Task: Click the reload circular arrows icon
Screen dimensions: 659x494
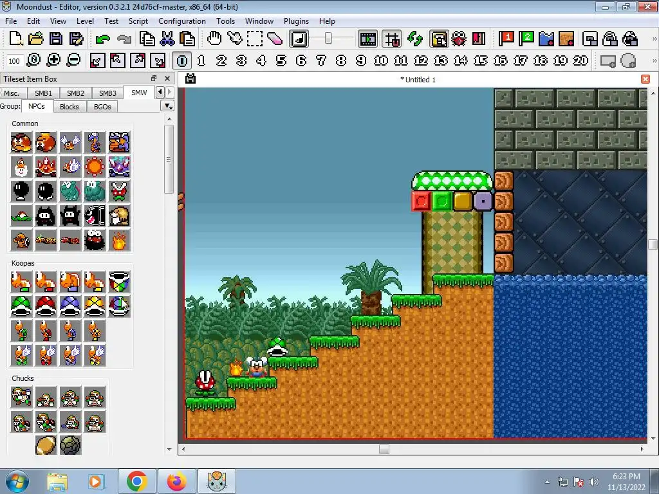Action: (415, 39)
